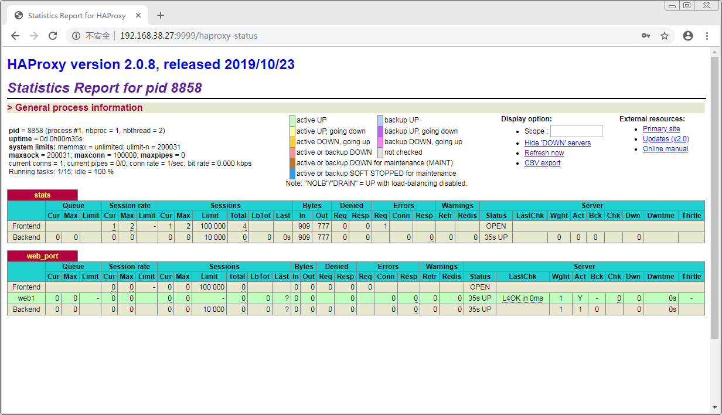Click the Refresh now link
Viewport: 722px width, 415px height.
[544, 153]
